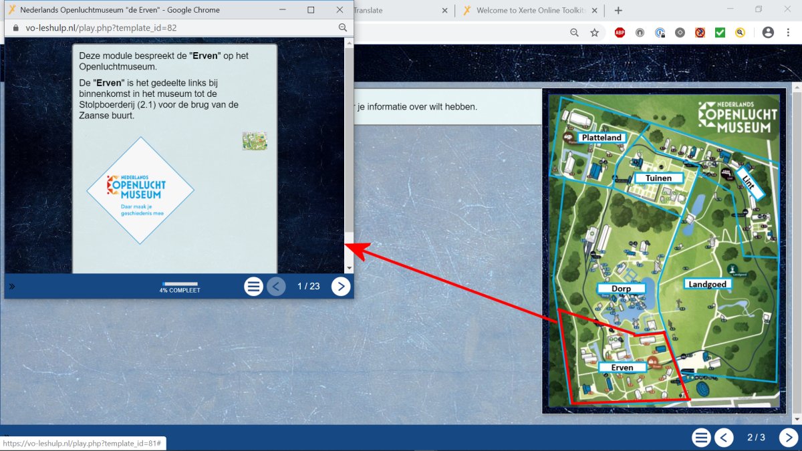Close the Translate tab
The image size is (802, 451).
pos(445,11)
